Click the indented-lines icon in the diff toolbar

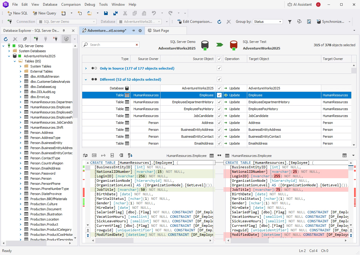121,155
